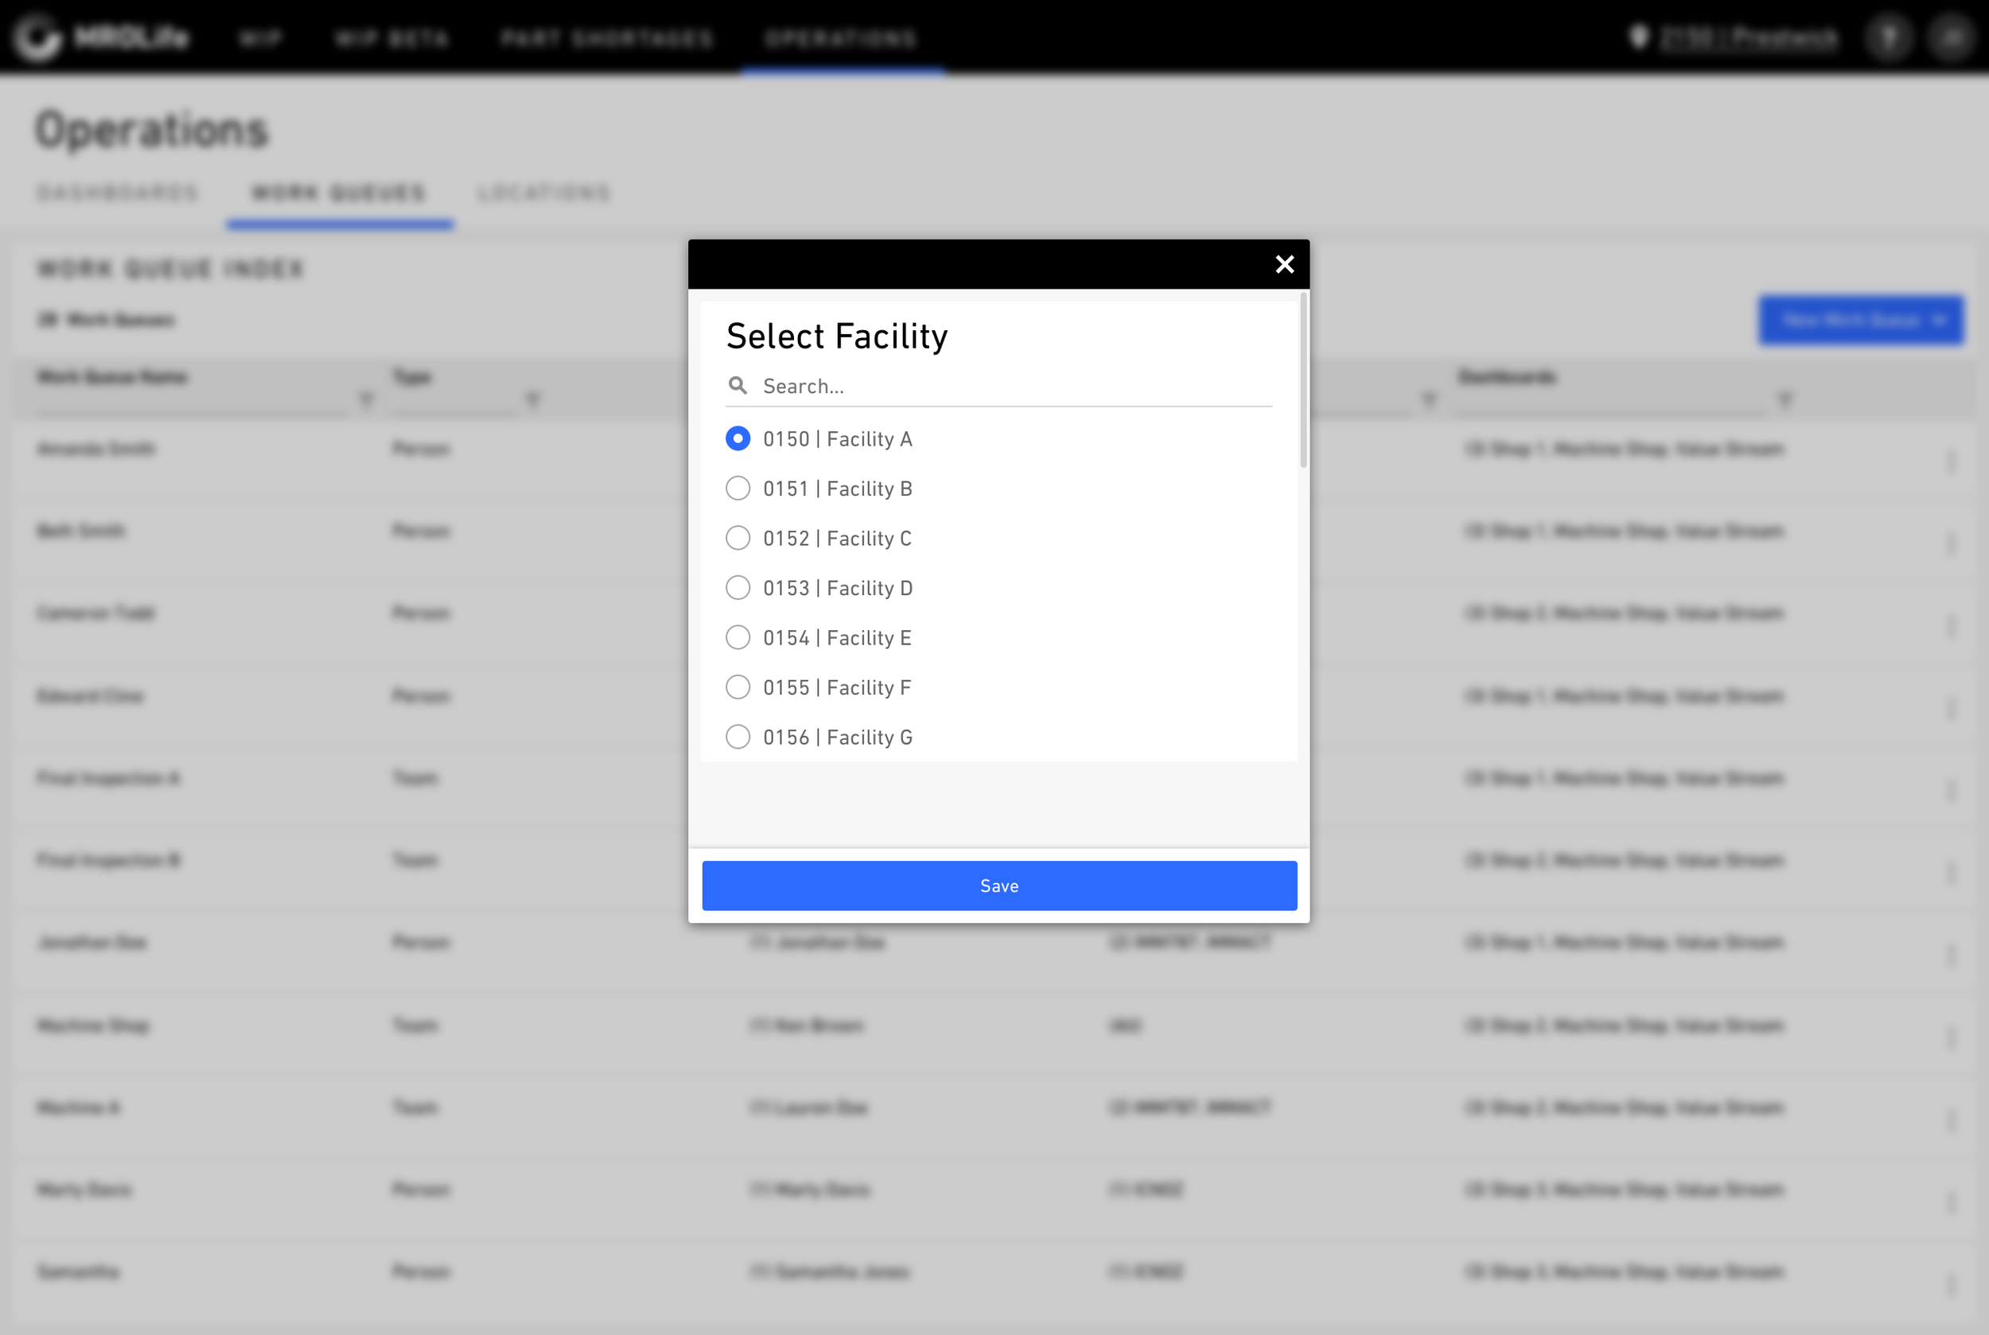
Task: Choose 0156 | Facility G radio button
Action: tap(738, 738)
